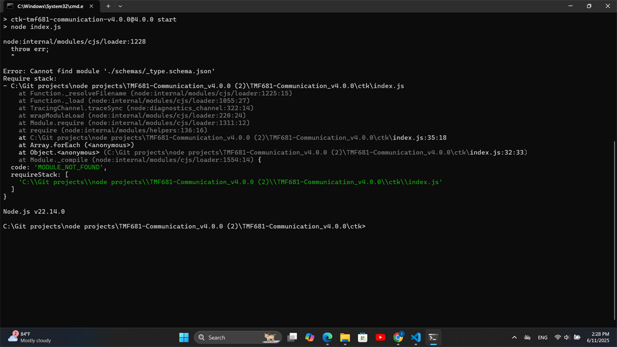Click the OneDrive cloud tray icon

coord(527,338)
